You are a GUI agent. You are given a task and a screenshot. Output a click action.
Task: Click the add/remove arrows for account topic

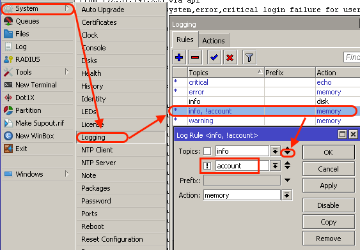(x=287, y=165)
